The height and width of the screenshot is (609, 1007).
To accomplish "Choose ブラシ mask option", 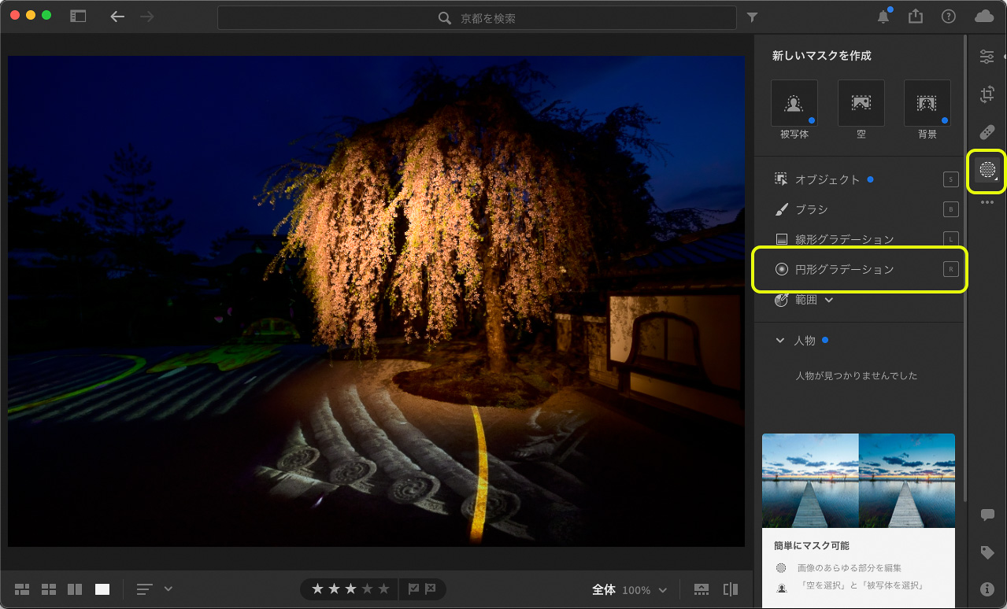I will 811,209.
